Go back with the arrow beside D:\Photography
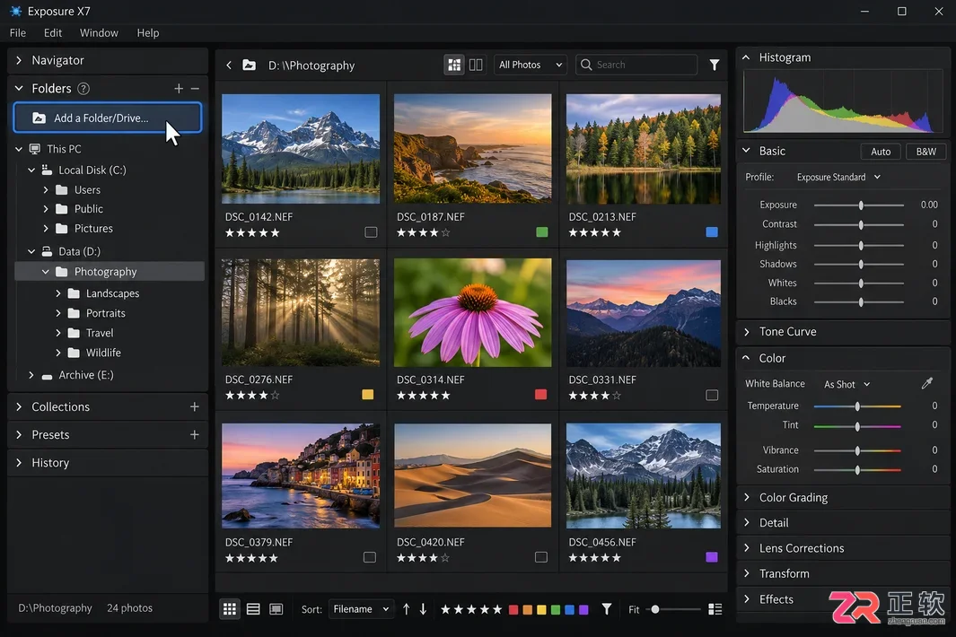Screen dimensions: 956x637 (229, 65)
